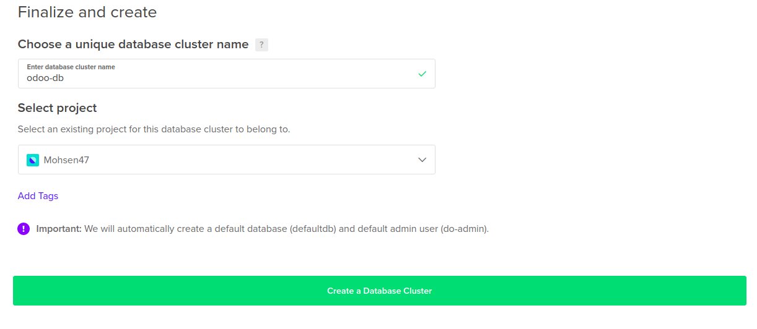Click Create a Database Cluster button
Viewport: 757px width, 329px height.
(x=379, y=291)
